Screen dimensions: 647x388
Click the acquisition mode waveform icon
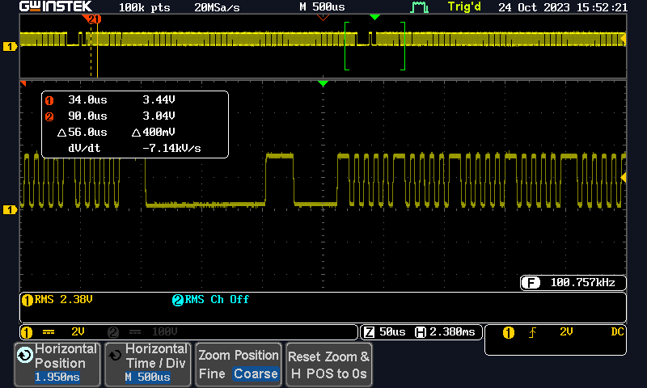[x=419, y=7]
